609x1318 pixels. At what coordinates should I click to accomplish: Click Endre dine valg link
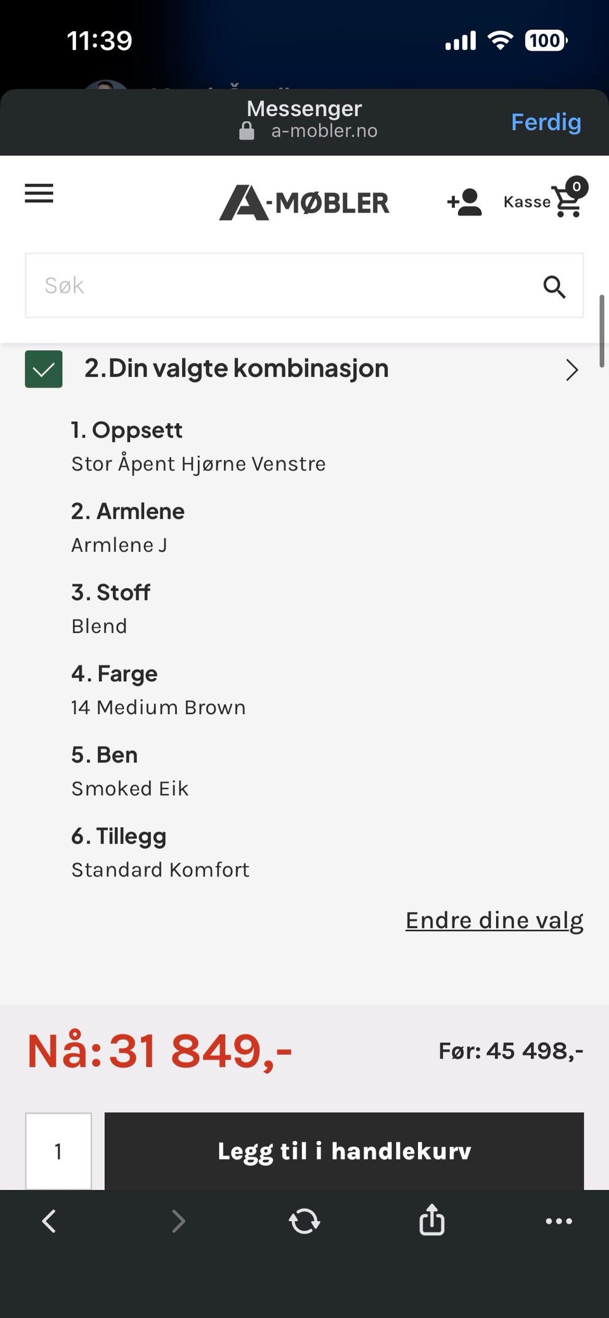tap(494, 920)
